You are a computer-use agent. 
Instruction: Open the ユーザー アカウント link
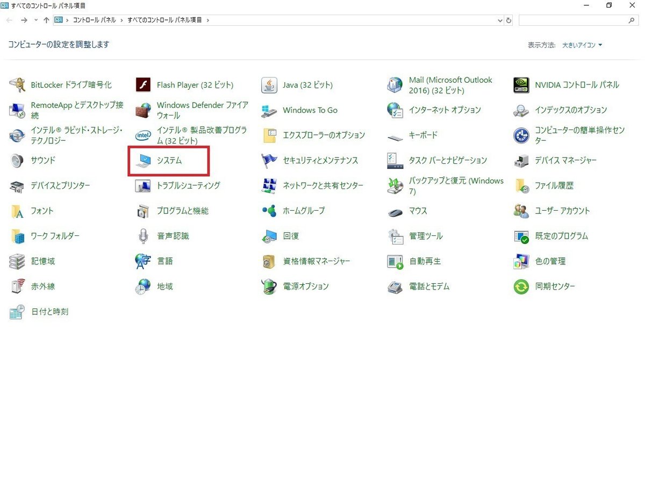tap(562, 211)
